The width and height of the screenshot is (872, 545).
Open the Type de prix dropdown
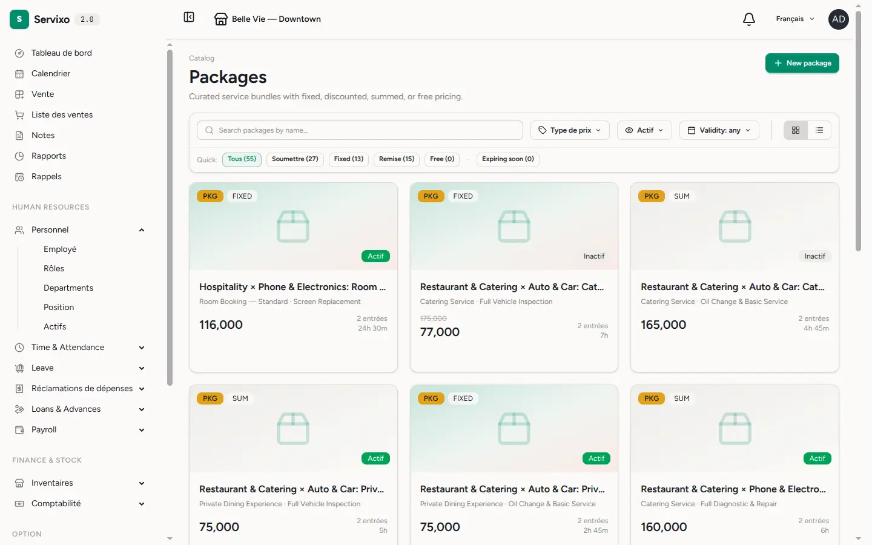pyautogui.click(x=570, y=130)
